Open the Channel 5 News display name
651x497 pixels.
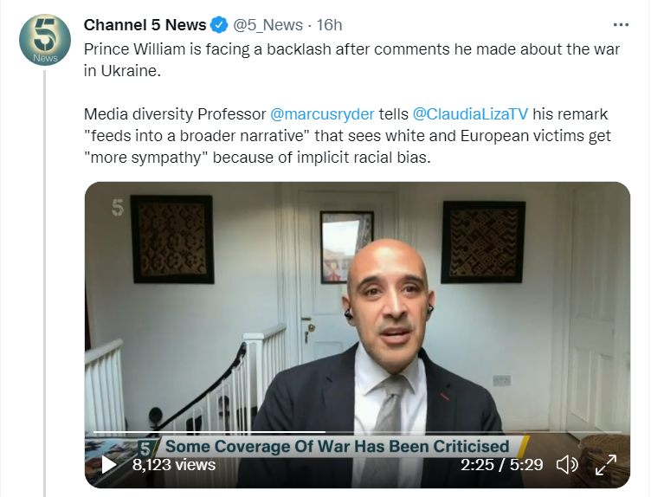pyautogui.click(x=145, y=26)
